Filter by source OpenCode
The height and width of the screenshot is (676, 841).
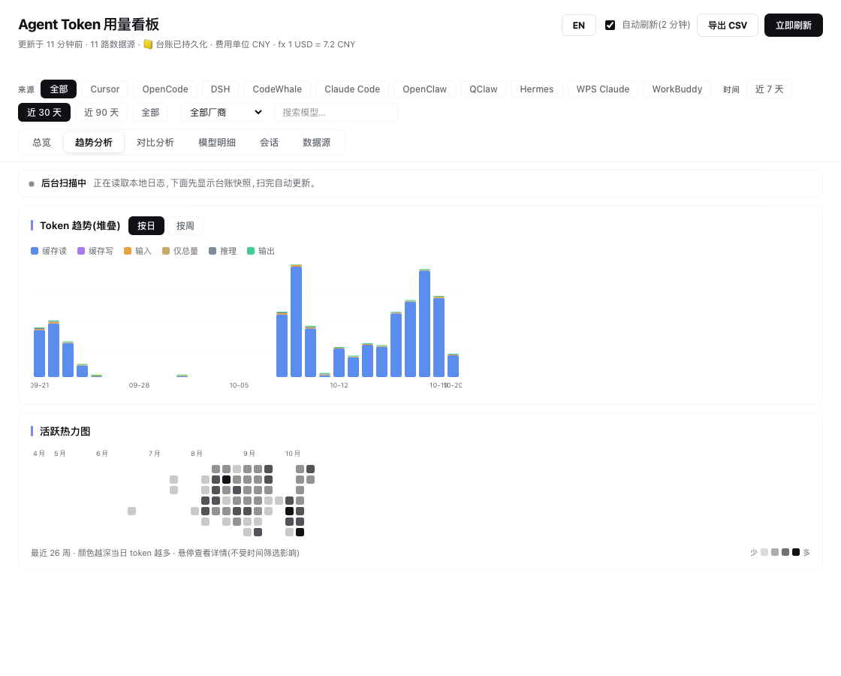coord(165,89)
